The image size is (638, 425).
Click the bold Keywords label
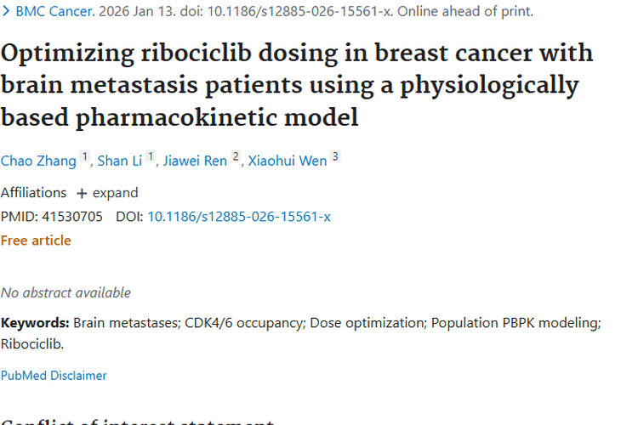pos(35,323)
